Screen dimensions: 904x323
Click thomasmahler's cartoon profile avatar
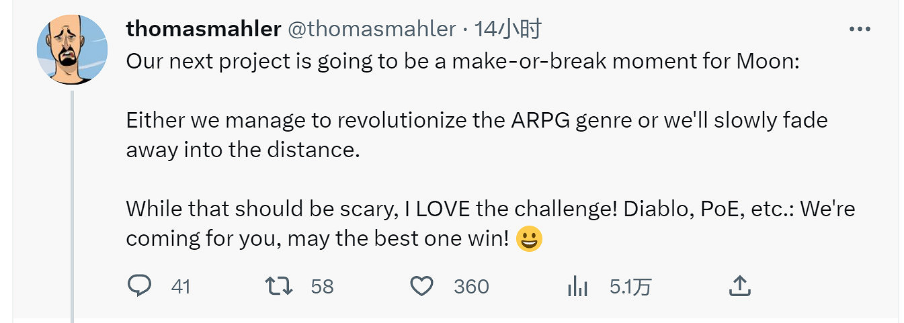pyautogui.click(x=72, y=49)
